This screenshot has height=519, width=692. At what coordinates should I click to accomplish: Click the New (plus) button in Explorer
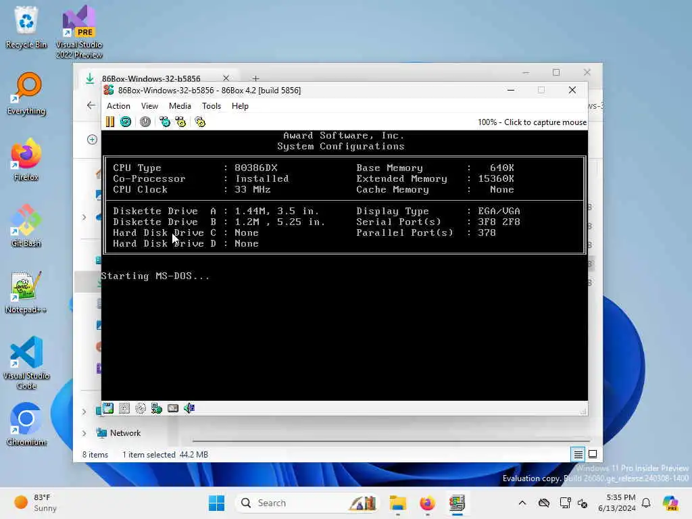(x=92, y=139)
